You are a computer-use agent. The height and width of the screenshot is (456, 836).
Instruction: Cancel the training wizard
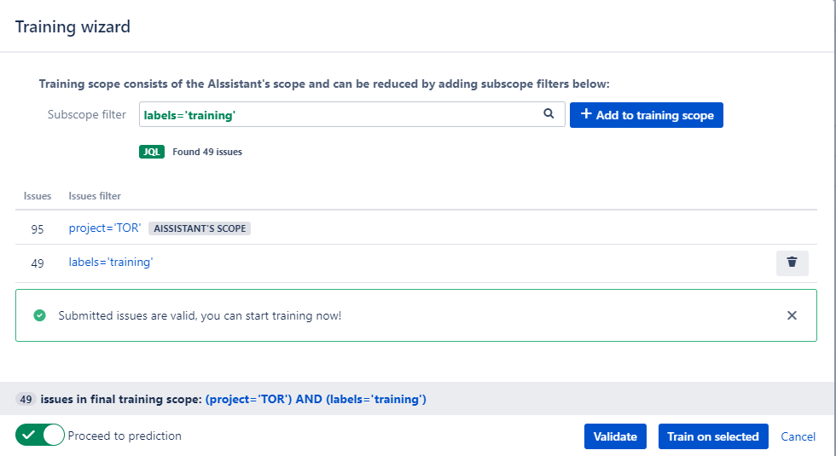798,436
